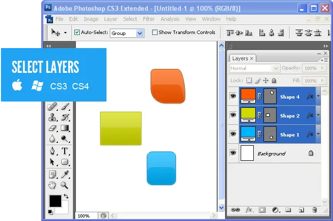Select the Healing Brush tool
This screenshot has width=333, height=221.
click(x=52, y=106)
